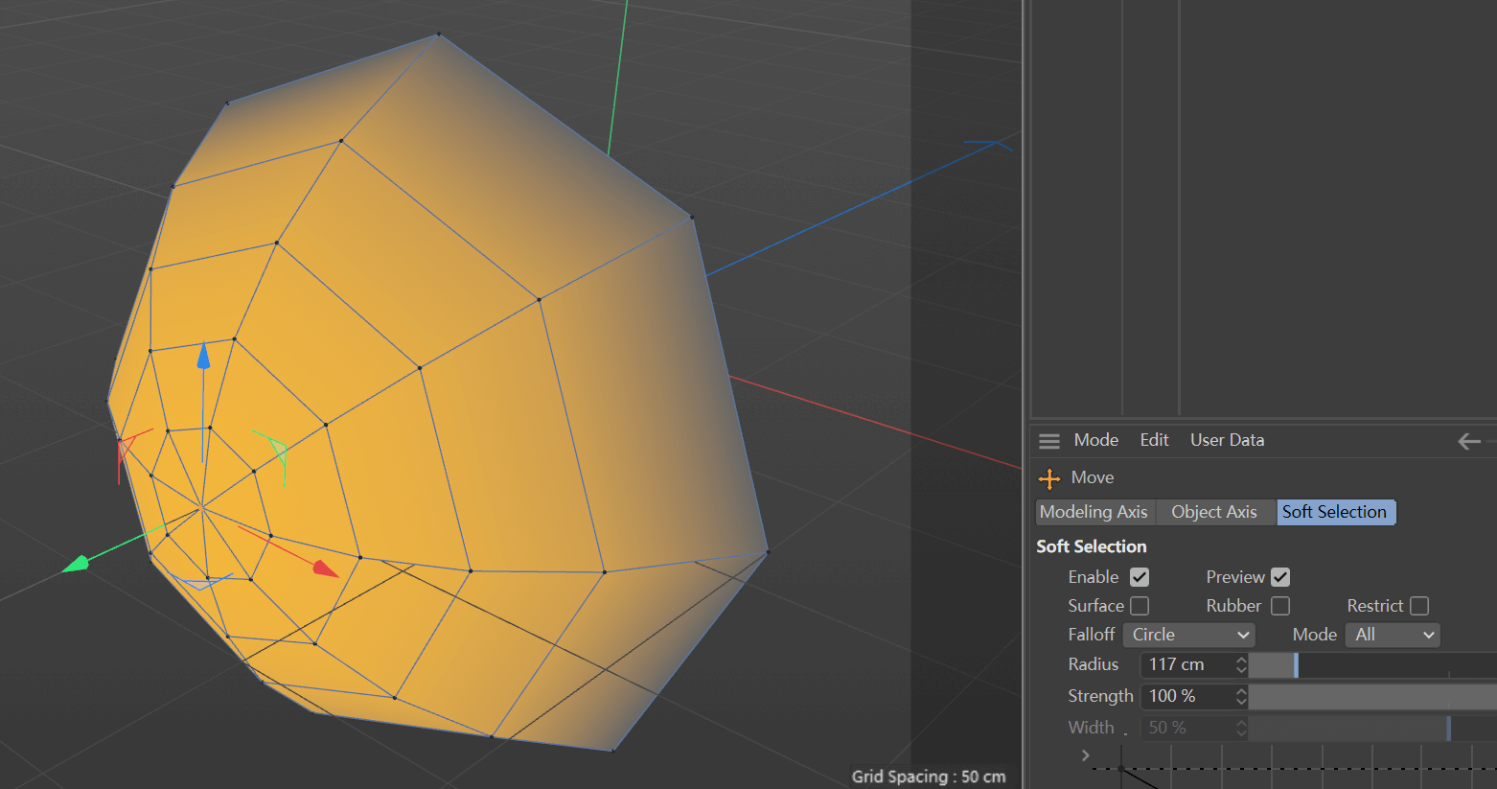Open the User Data menu

tap(1227, 440)
